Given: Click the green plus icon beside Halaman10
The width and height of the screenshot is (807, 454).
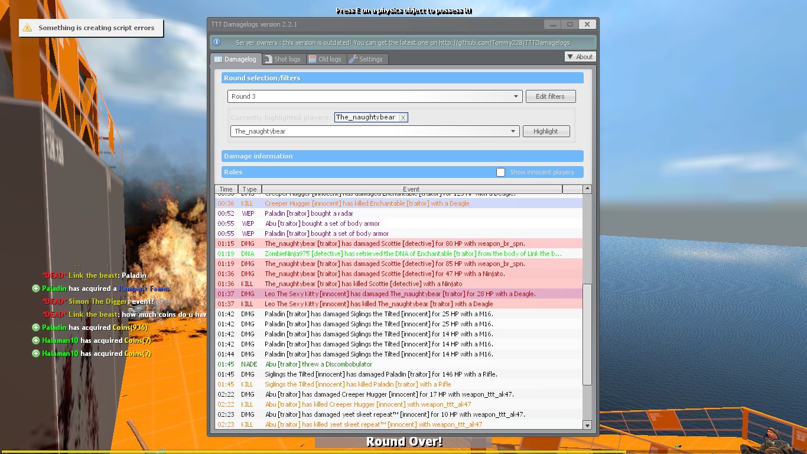Looking at the screenshot, I should point(36,340).
